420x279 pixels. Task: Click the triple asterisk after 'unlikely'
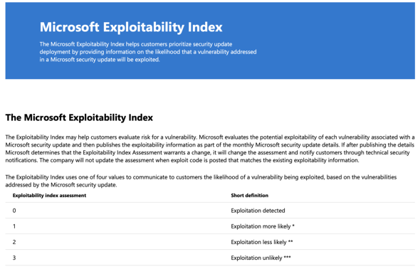[287, 258]
